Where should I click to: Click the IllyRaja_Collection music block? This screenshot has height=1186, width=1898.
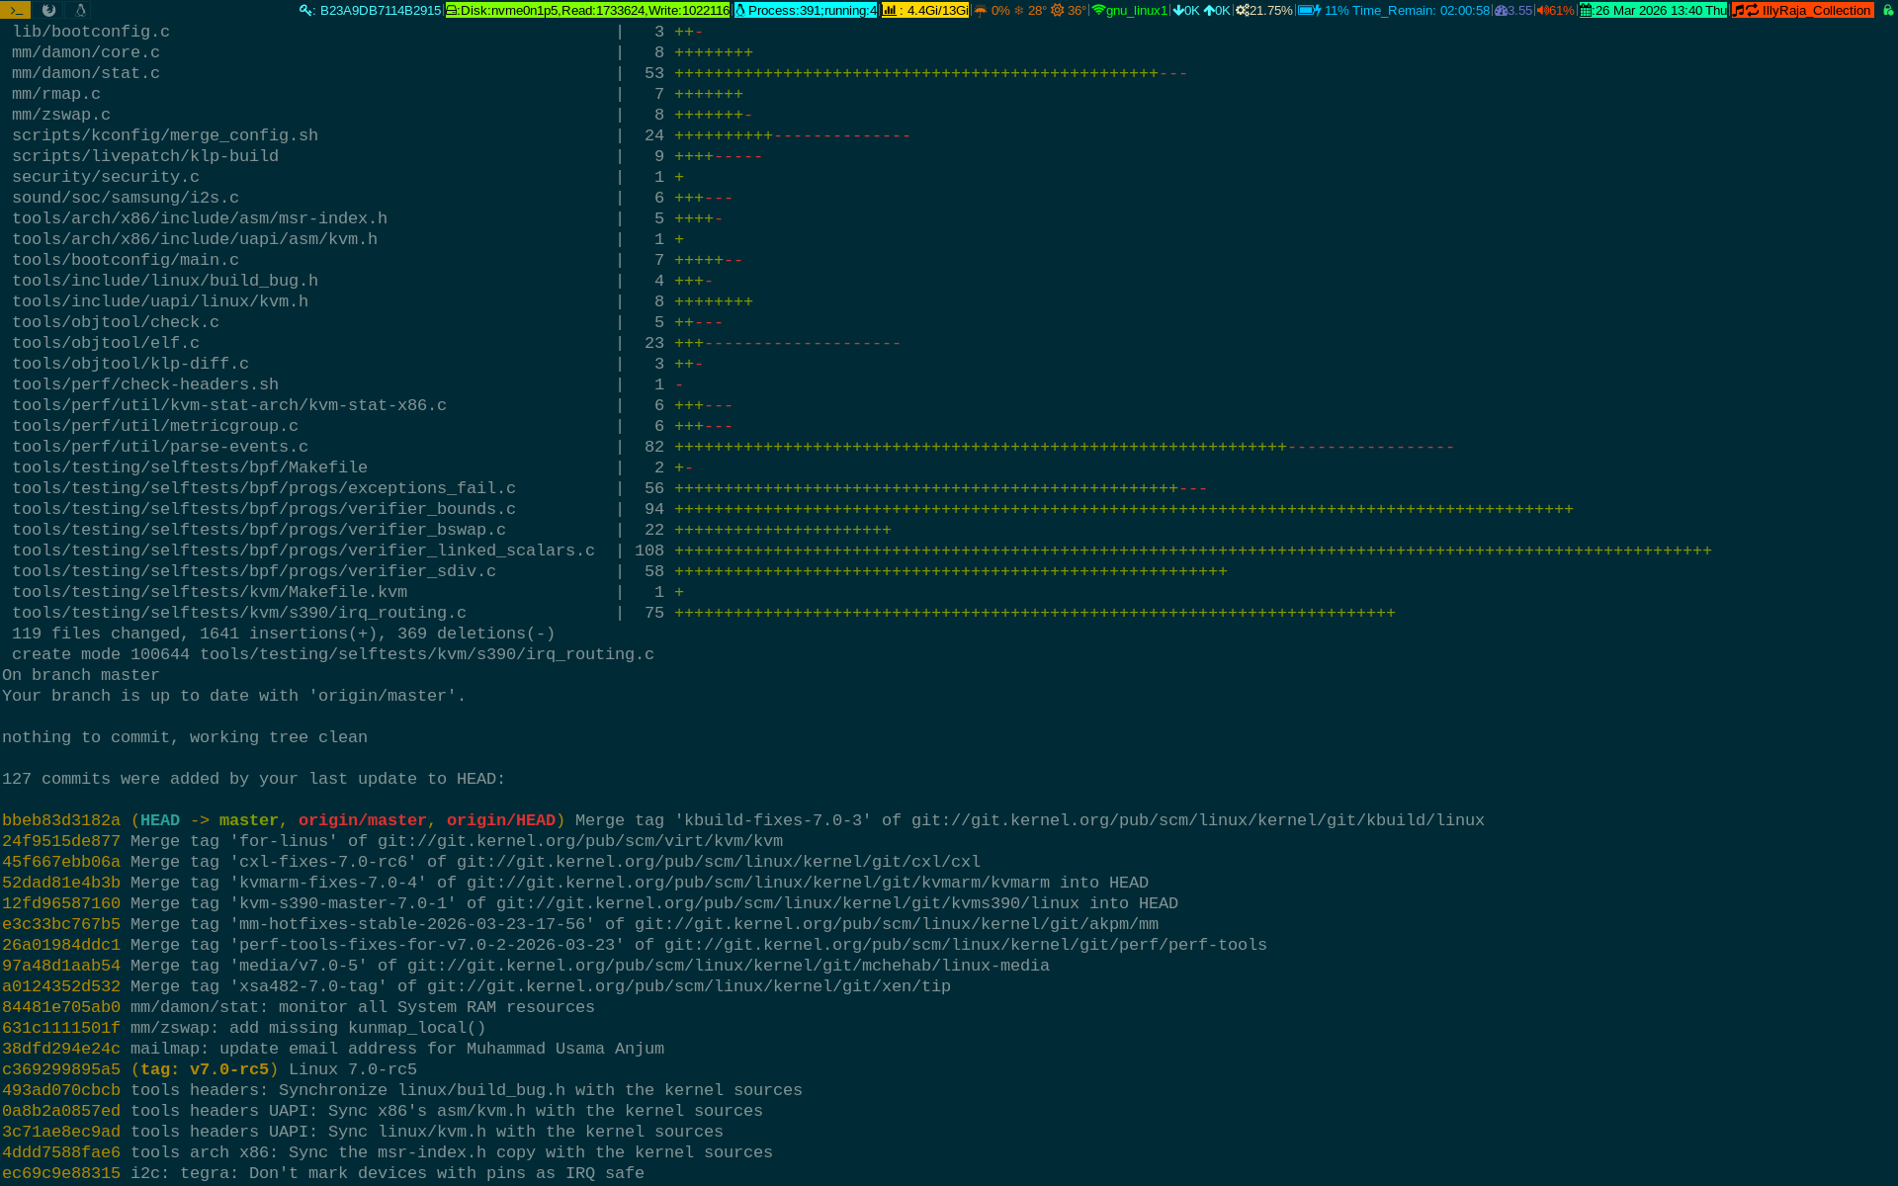click(1803, 10)
